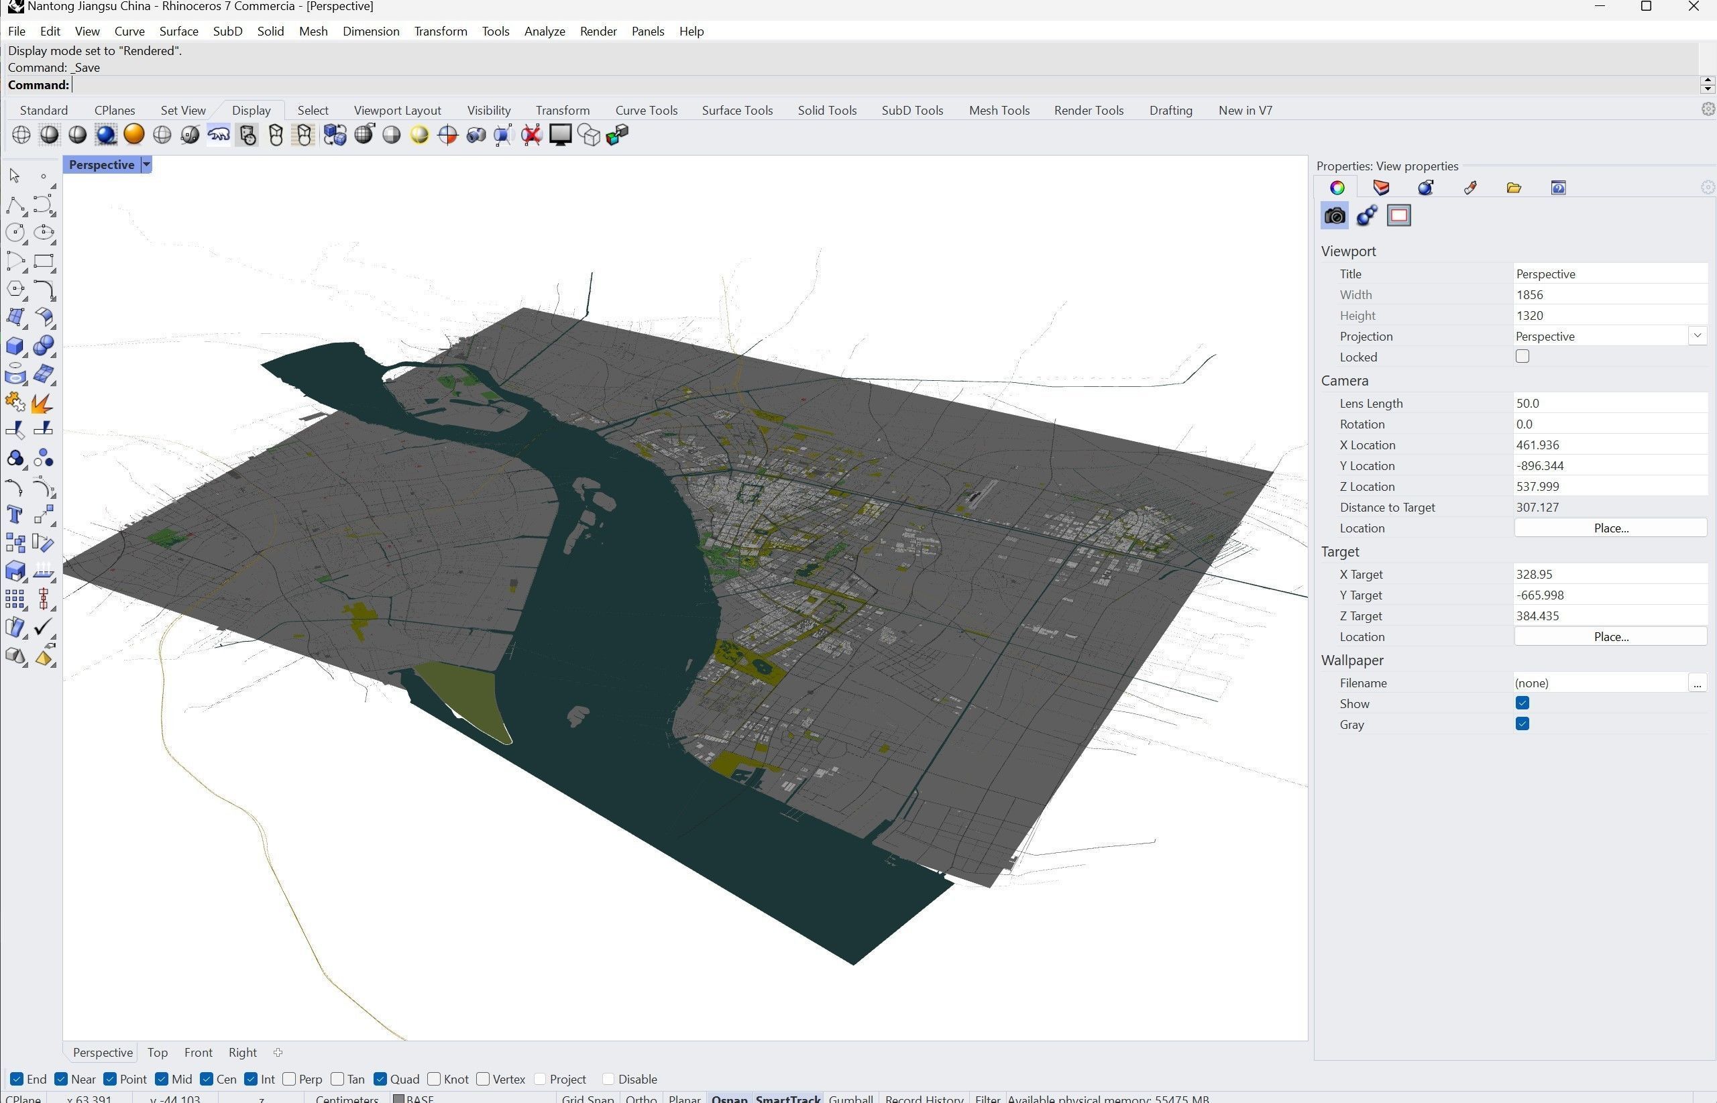
Task: Toggle the Gumball status bar button
Action: 850,1098
